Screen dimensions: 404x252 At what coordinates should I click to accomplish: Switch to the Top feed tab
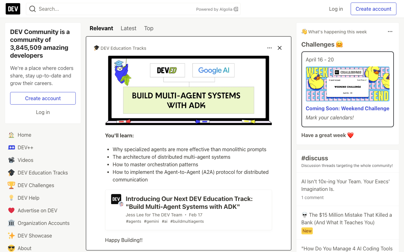149,28
